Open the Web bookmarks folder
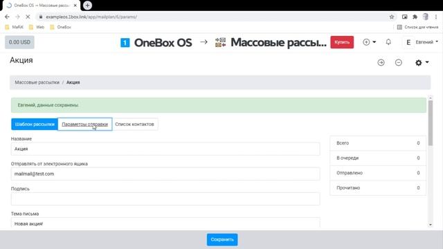 (x=37, y=27)
